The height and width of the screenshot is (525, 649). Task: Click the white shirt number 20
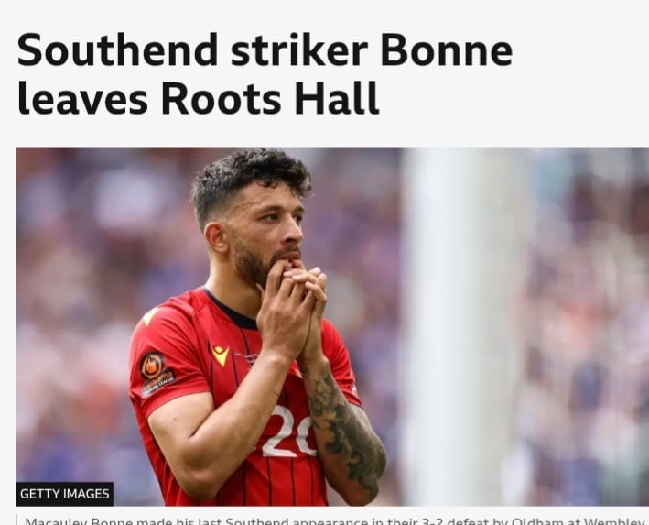pos(290,431)
